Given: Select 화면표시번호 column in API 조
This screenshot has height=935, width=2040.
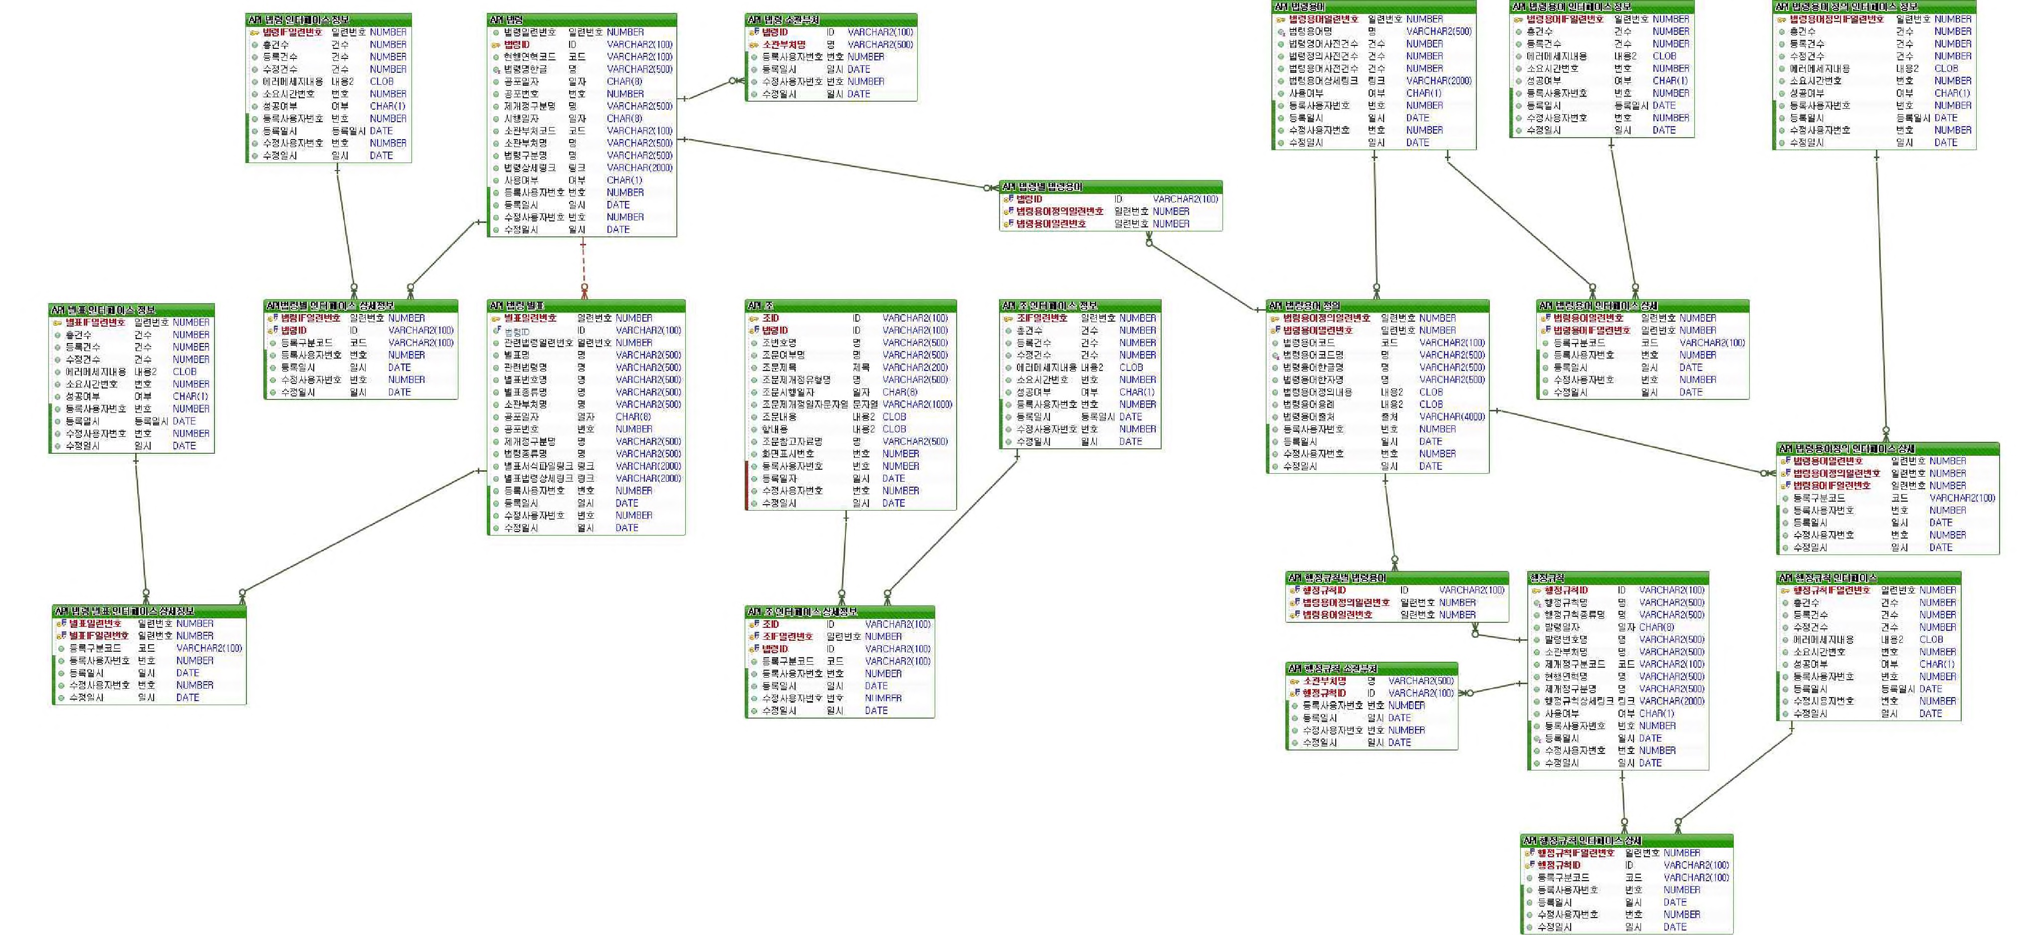Looking at the screenshot, I should pos(851,454).
